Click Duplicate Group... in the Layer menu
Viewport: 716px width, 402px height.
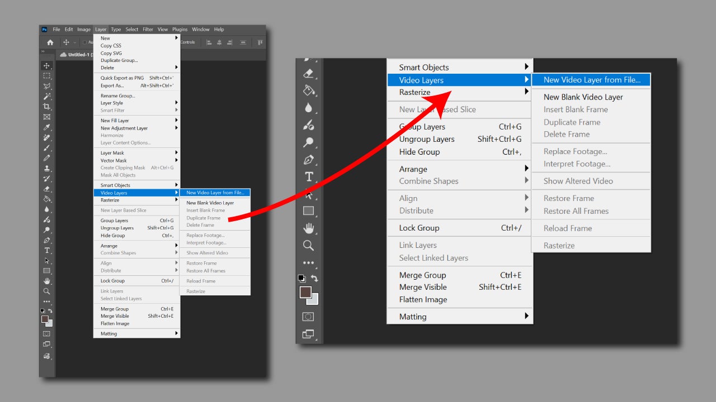pyautogui.click(x=119, y=60)
